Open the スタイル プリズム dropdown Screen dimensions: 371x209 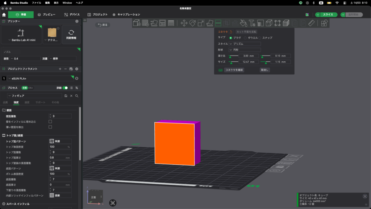(x=245, y=44)
